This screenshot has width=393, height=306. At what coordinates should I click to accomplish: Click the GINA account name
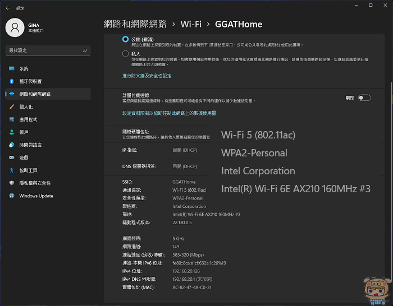click(x=34, y=25)
